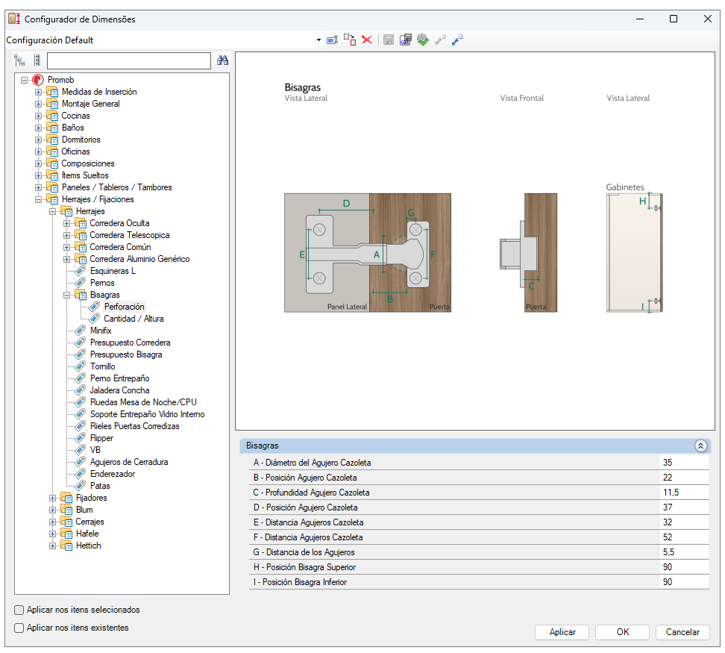Delete configuration with the red X icon

tap(367, 40)
